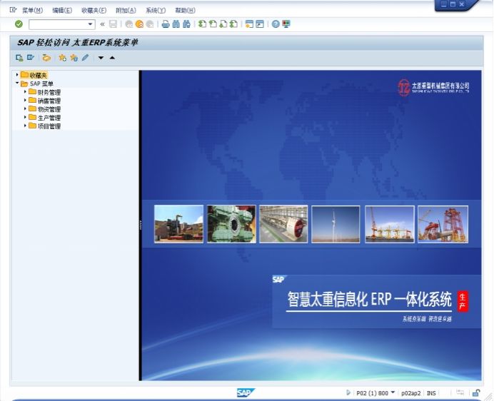The height and width of the screenshot is (401, 494).
Task: Click the Move Favorites Up arrow
Action: (x=112, y=58)
